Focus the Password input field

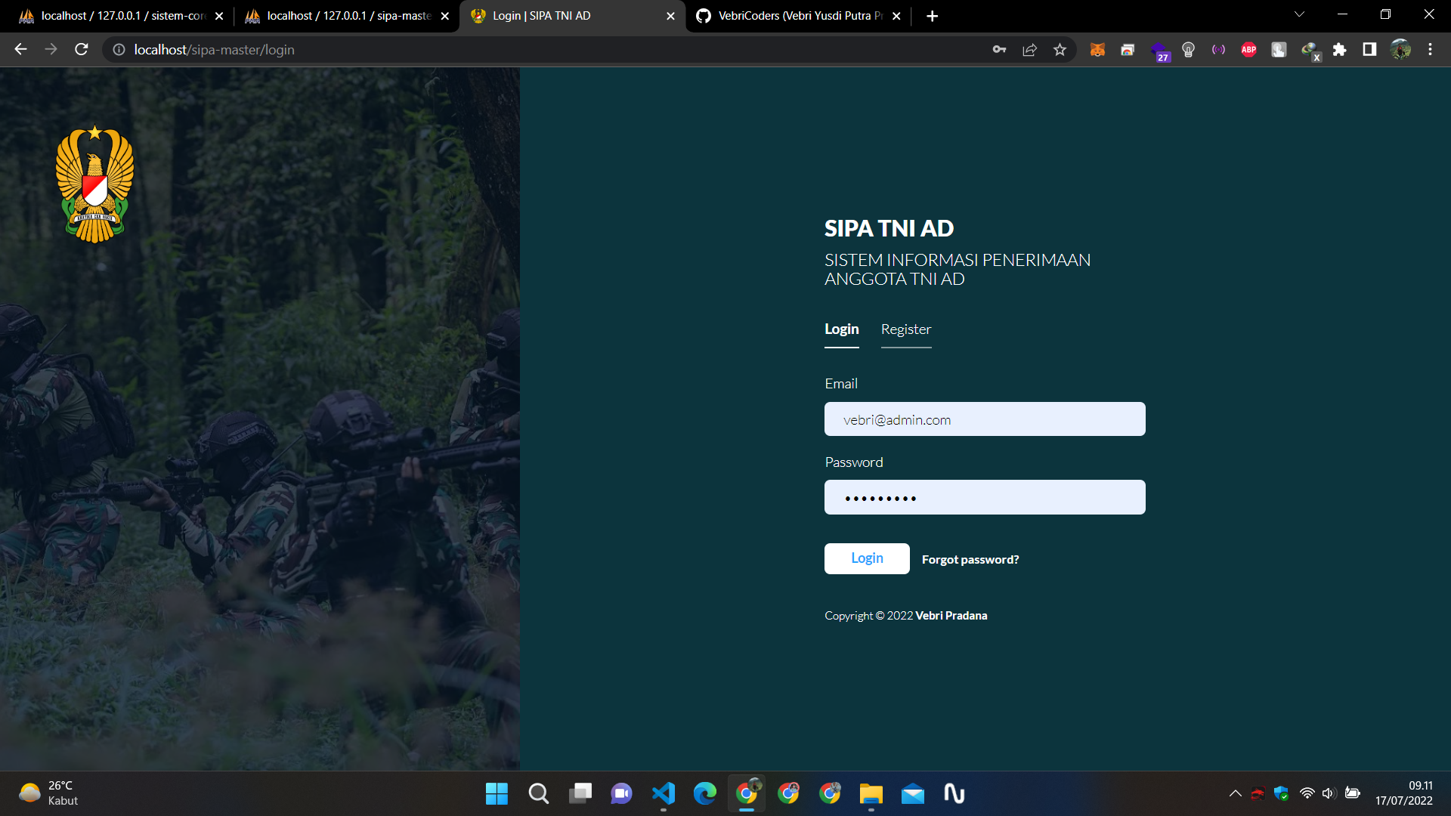pos(985,497)
